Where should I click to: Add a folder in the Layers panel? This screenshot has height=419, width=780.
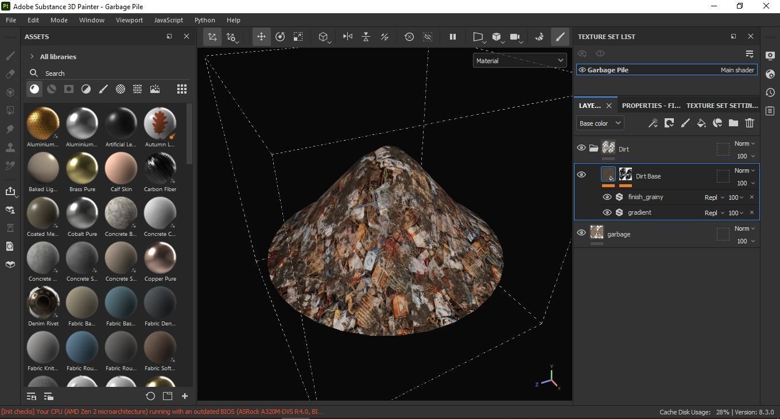[x=734, y=123]
